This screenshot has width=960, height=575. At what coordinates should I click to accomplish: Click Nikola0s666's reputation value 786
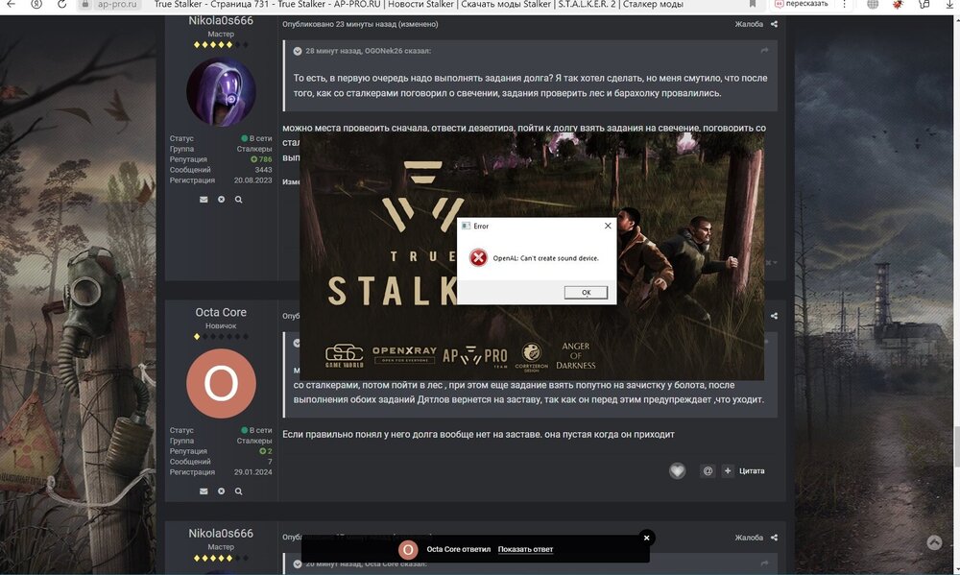(x=261, y=159)
